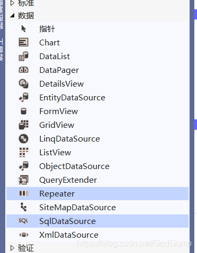Select the SqlDataSource item text

(67, 221)
